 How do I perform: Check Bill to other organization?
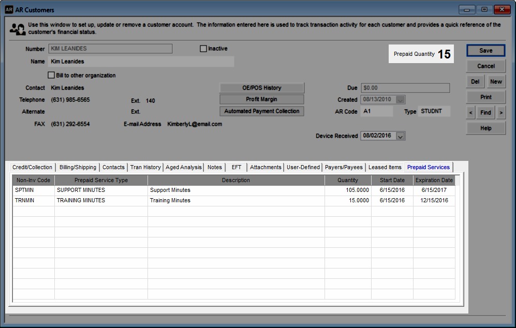tap(51, 74)
